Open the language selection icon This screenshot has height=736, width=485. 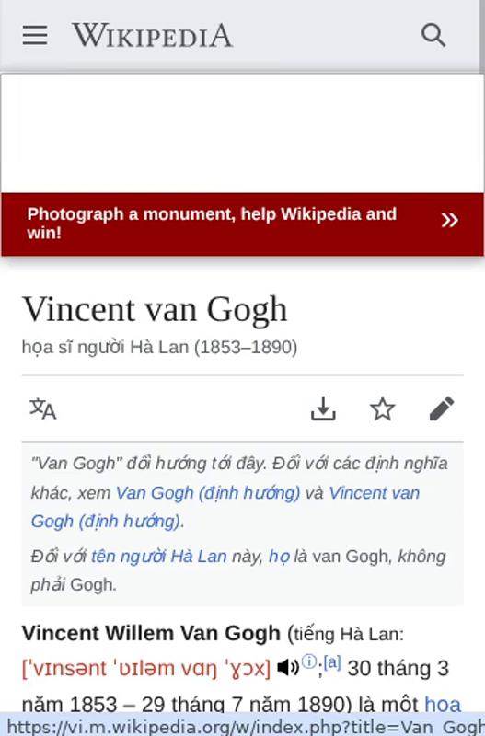pos(42,408)
